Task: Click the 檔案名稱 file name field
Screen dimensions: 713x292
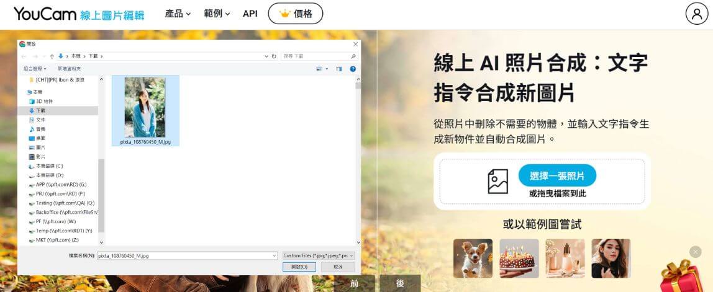Action: 187,255
